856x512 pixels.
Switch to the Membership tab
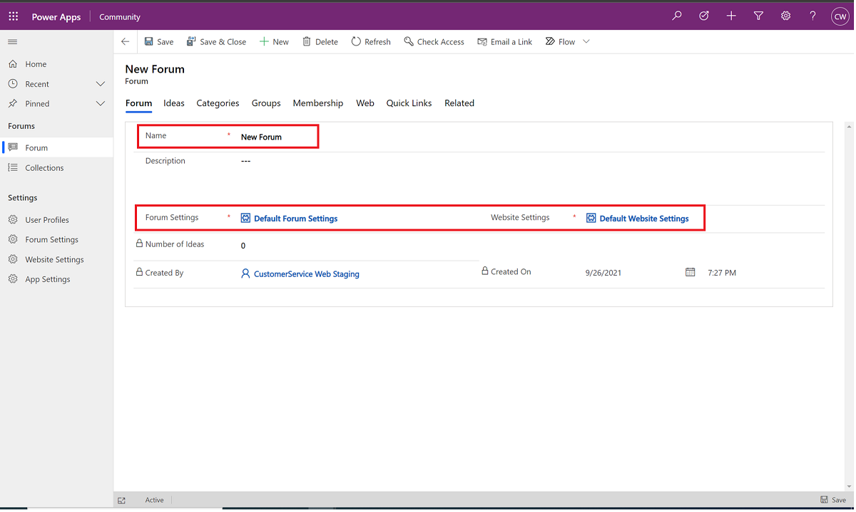318,103
